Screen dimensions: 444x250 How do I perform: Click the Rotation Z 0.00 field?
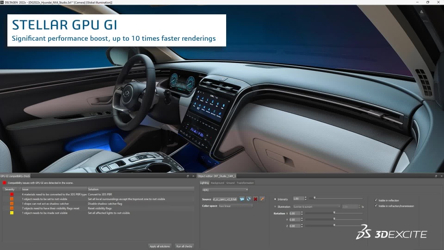(x=295, y=225)
